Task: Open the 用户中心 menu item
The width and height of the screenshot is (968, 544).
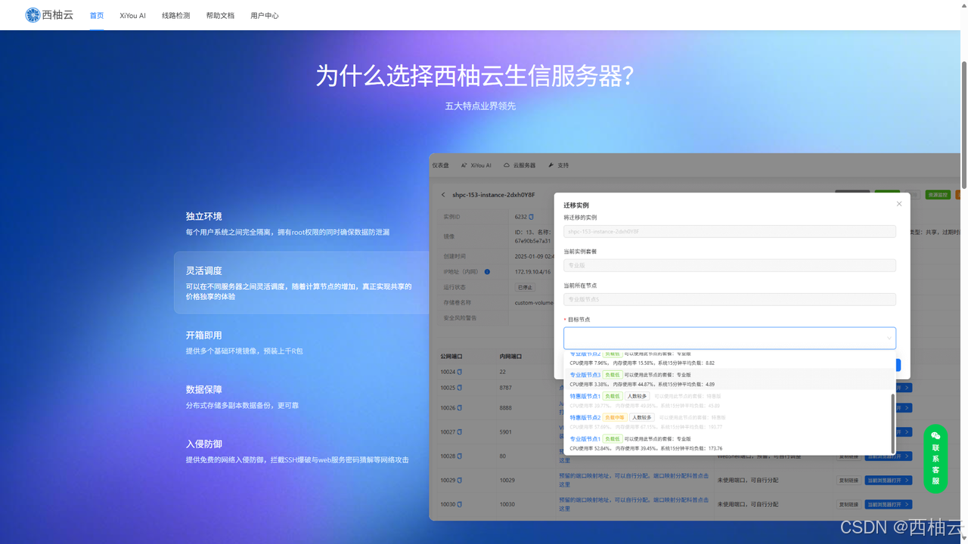Action: click(265, 15)
